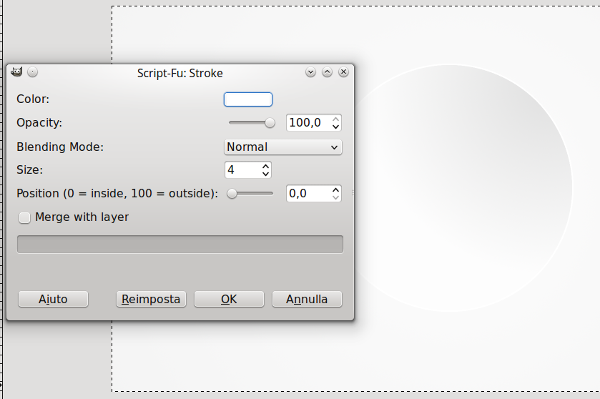
Task: Click the Opacity slider handle
Action: pyautogui.click(x=270, y=123)
